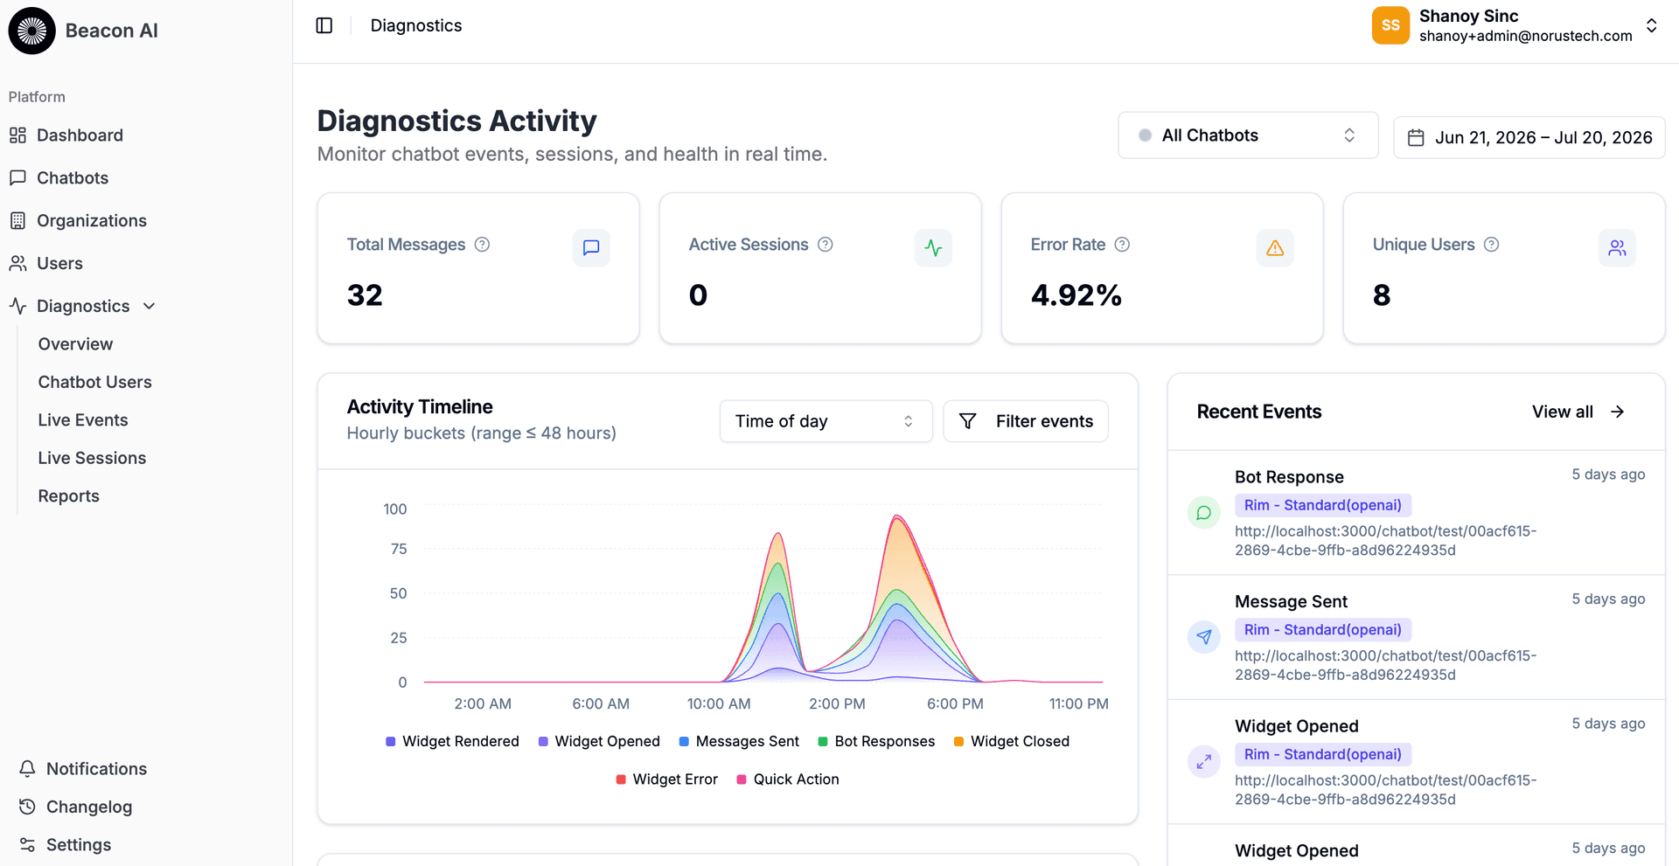Click the Error Rate warning triangle icon

(x=1275, y=248)
